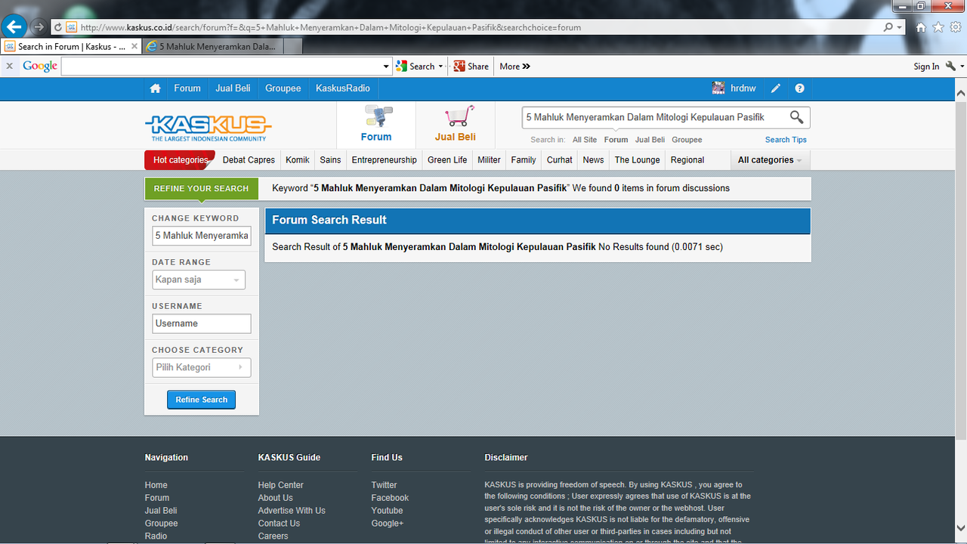This screenshot has height=544, width=967.
Task: Click the Kaskus search query field
Action: pyautogui.click(x=654, y=117)
